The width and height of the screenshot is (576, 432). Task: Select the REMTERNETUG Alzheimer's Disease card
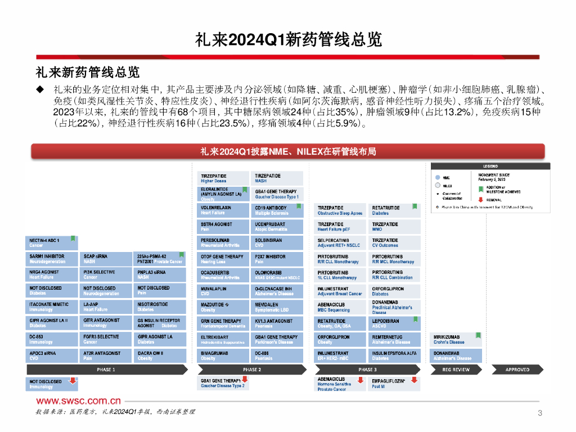tap(394, 339)
